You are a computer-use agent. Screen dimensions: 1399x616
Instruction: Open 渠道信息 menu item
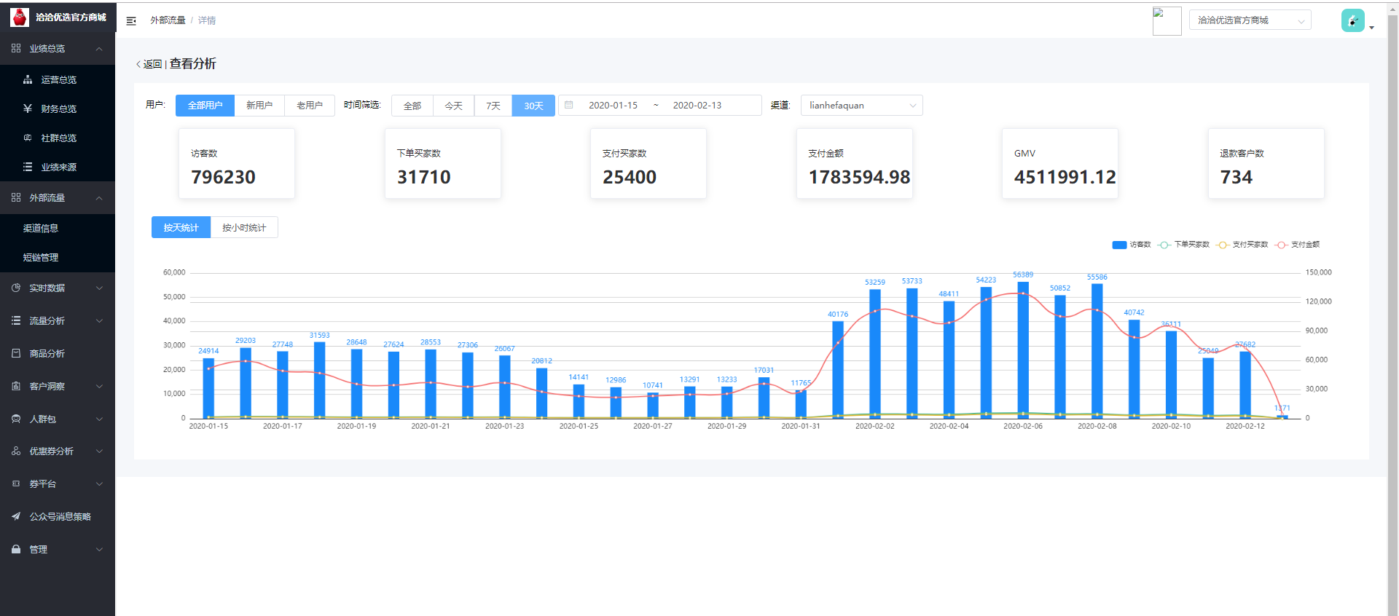coord(41,229)
